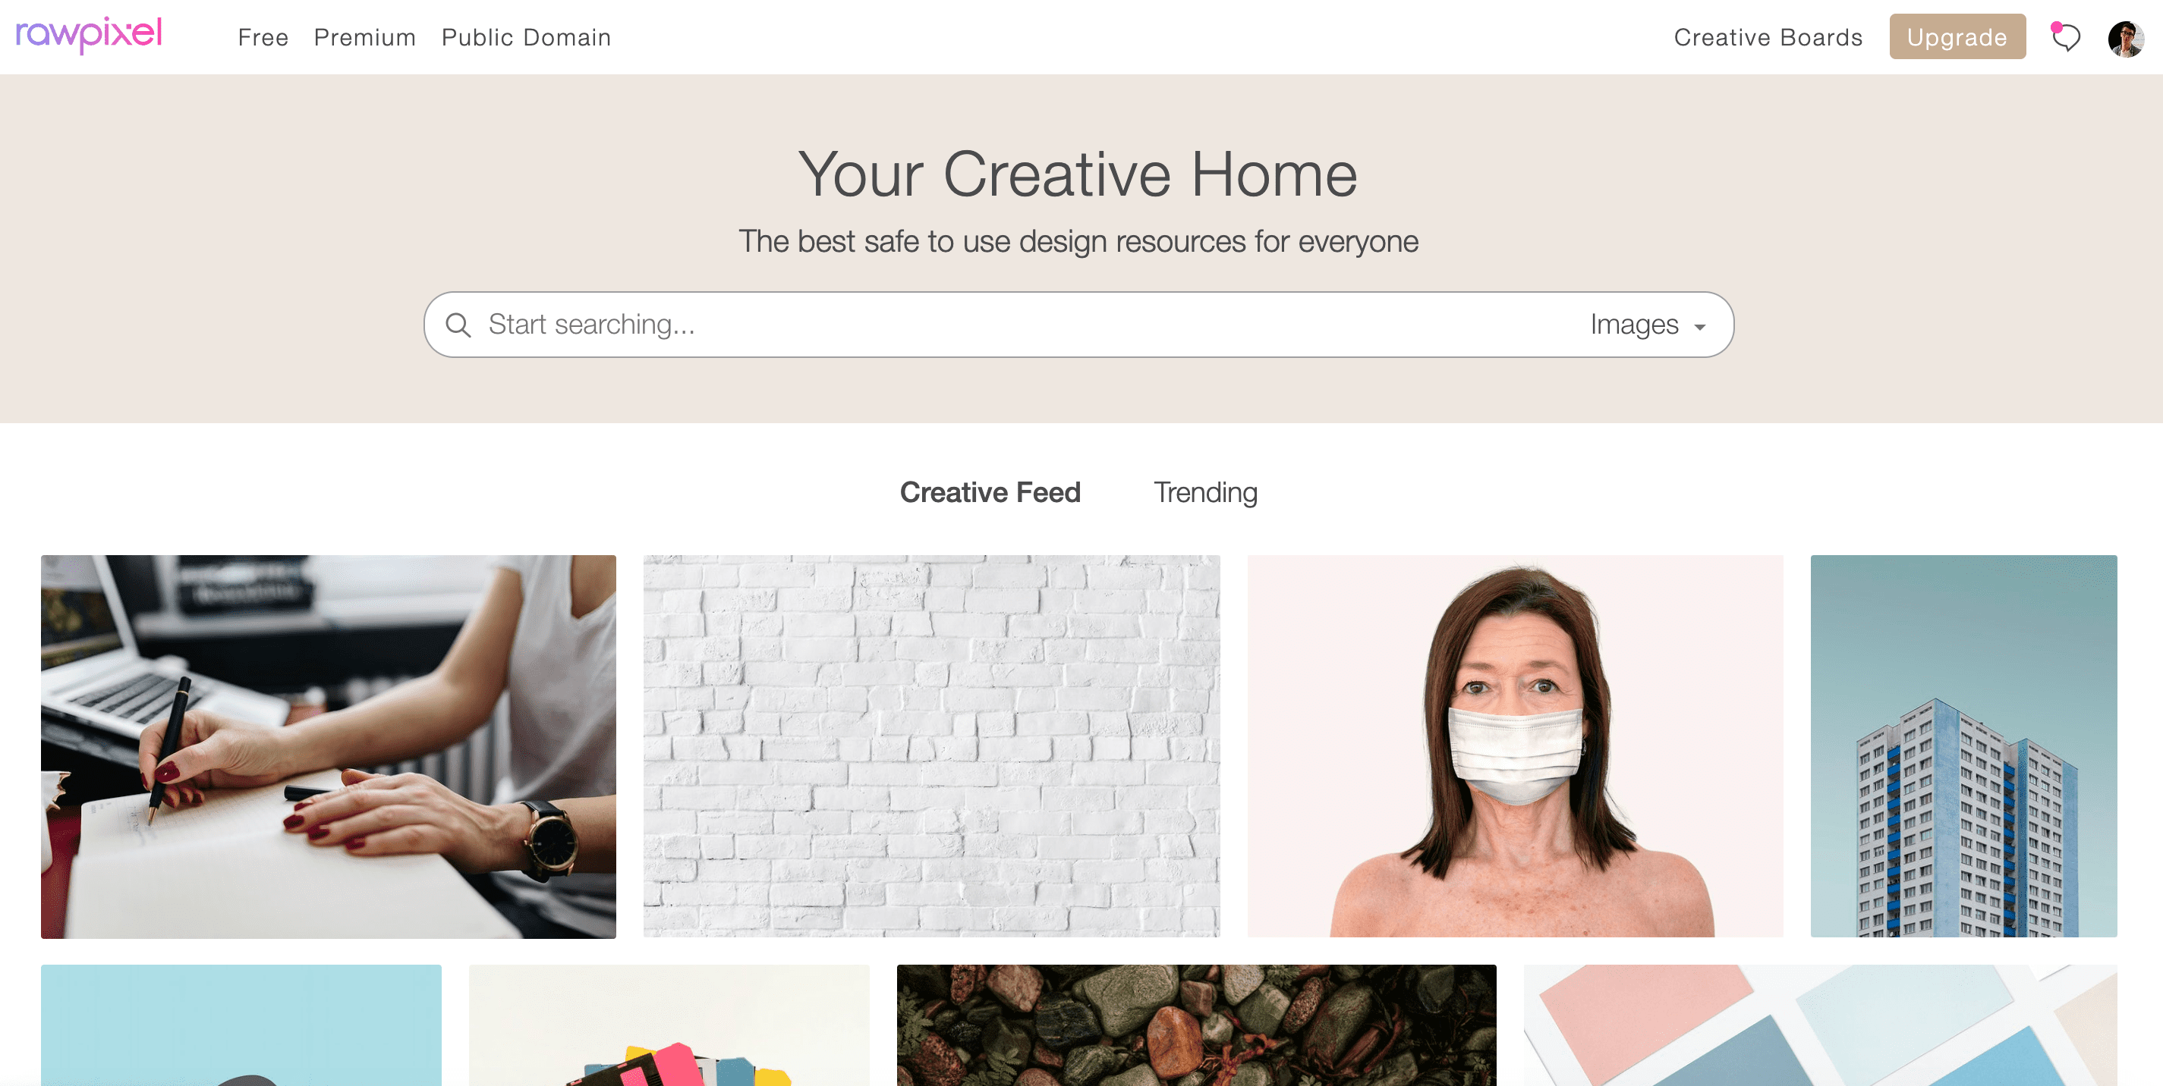Open the white brick wall image

pos(931,746)
